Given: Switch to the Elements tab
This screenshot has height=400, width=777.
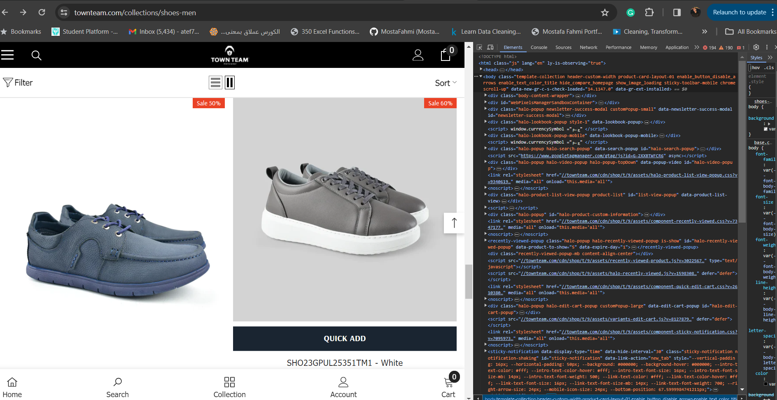Looking at the screenshot, I should (513, 48).
